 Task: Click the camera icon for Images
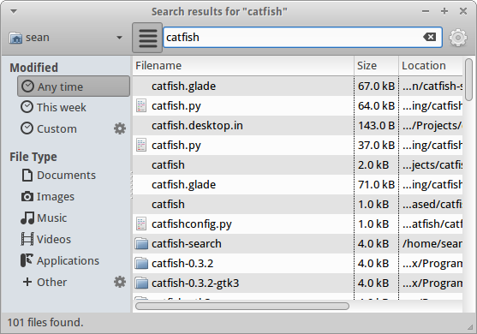[x=27, y=196]
